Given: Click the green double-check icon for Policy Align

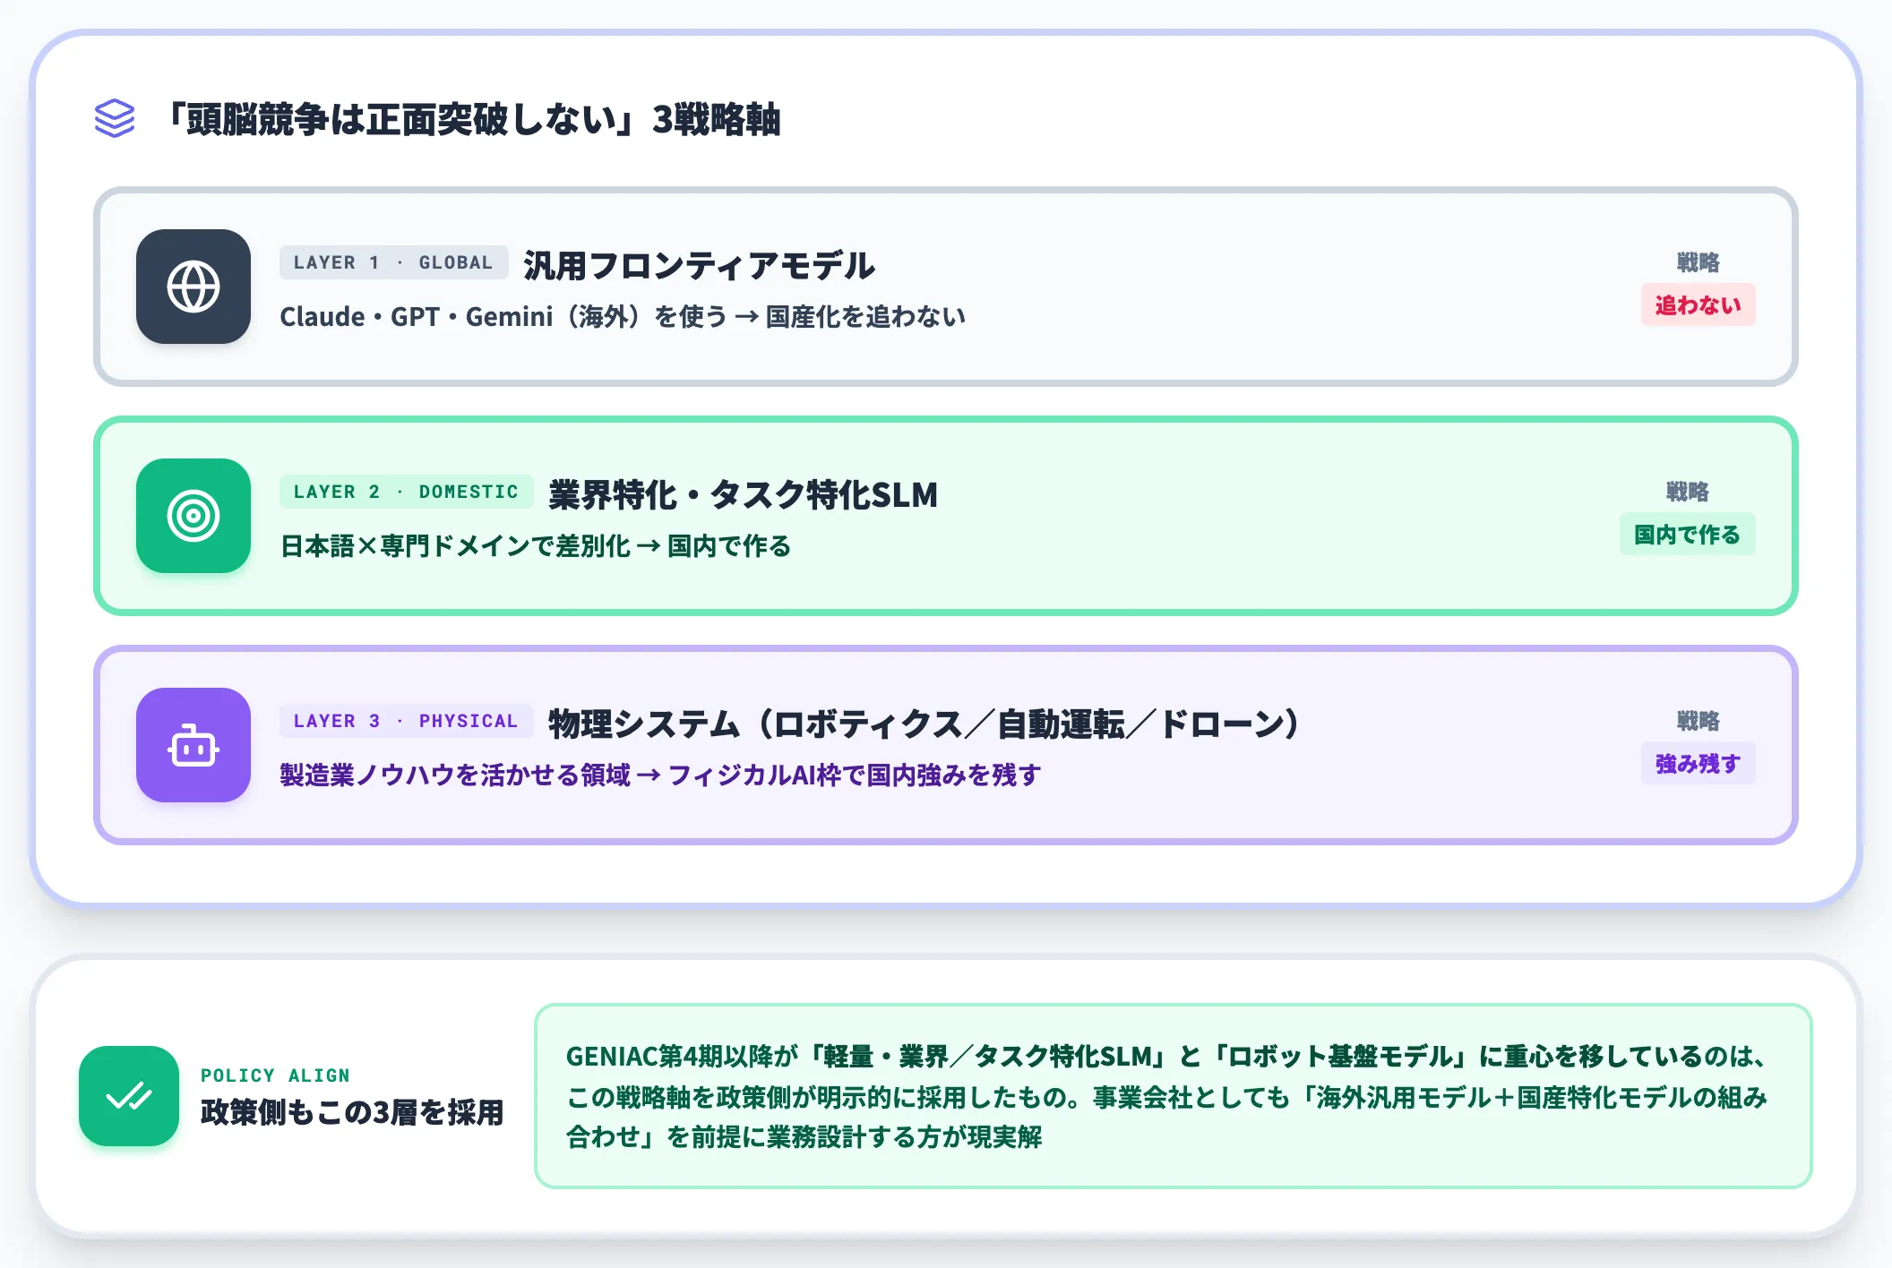Looking at the screenshot, I should pyautogui.click(x=129, y=1096).
